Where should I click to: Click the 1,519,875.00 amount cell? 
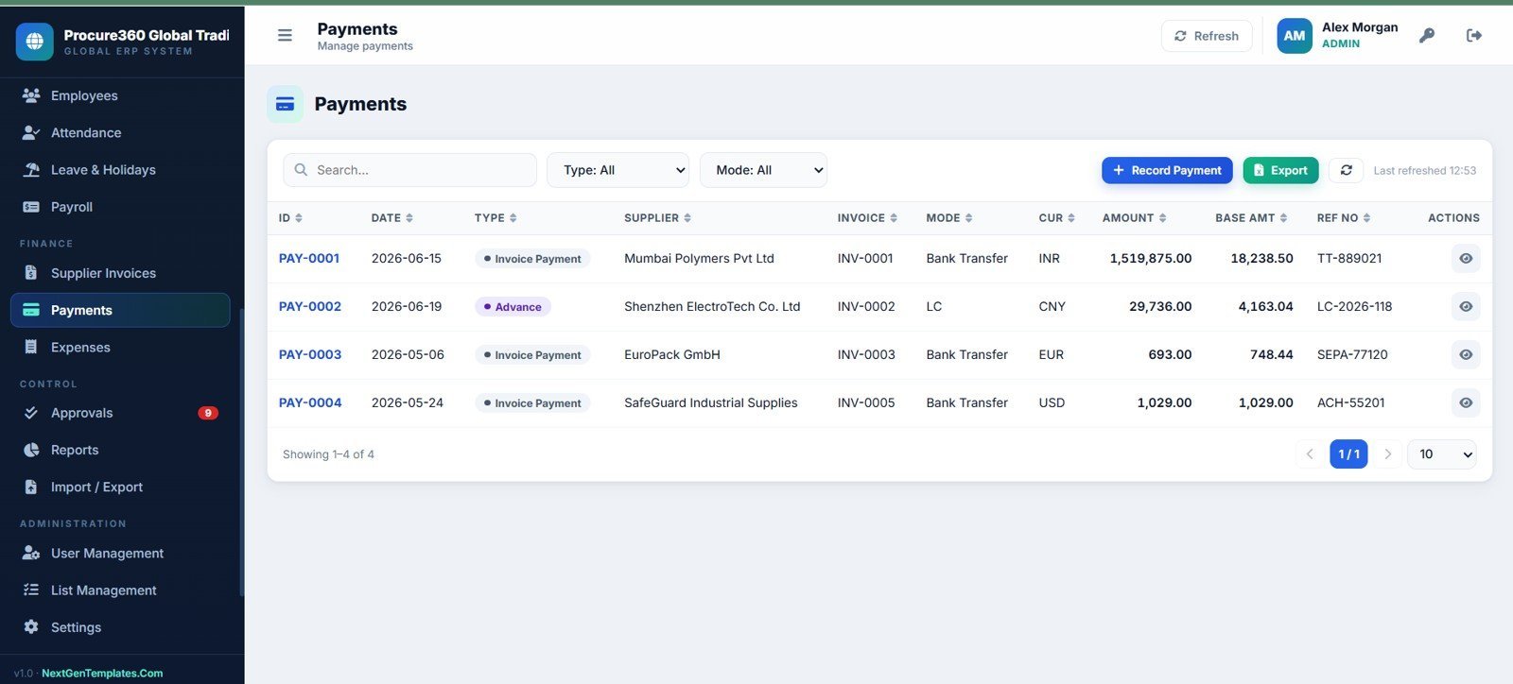point(1151,258)
